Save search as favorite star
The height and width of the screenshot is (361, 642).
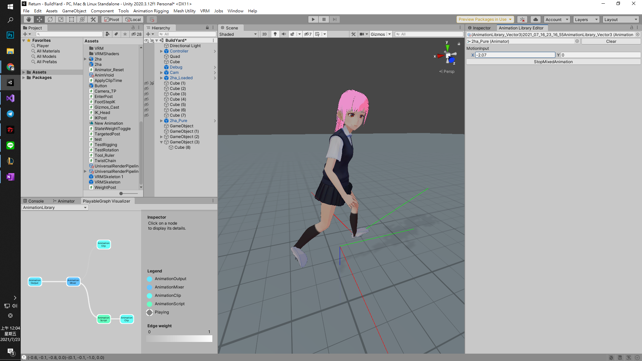[x=125, y=34]
